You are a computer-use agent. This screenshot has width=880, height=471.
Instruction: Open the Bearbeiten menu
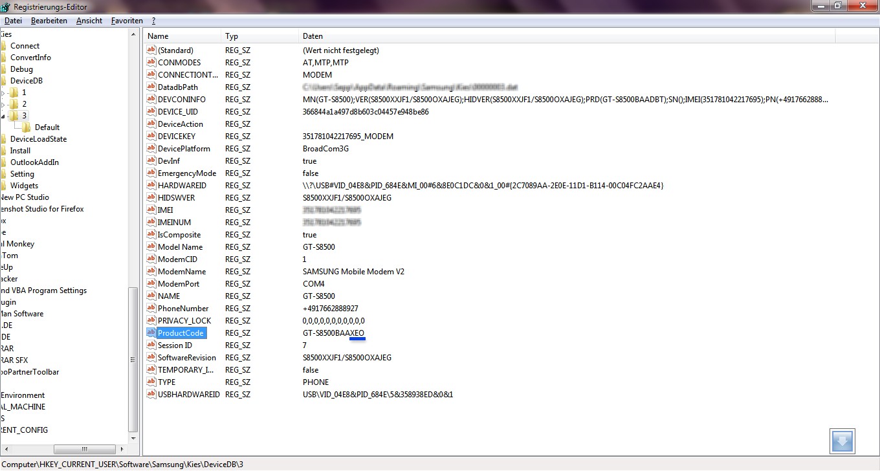point(49,21)
